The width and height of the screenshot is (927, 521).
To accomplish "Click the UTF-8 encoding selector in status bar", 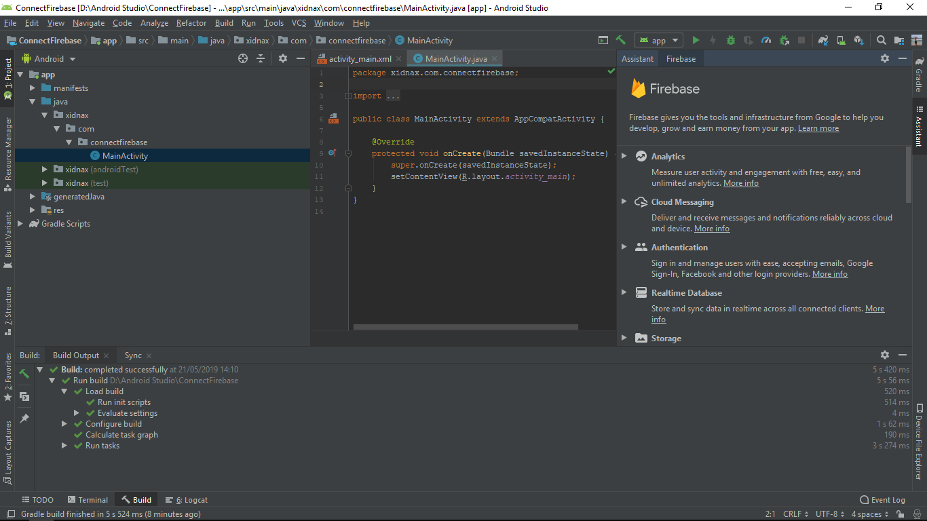I will (x=831, y=514).
